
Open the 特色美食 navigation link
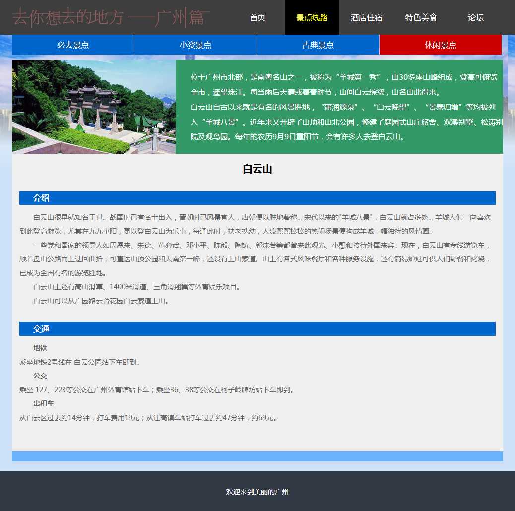click(x=421, y=17)
